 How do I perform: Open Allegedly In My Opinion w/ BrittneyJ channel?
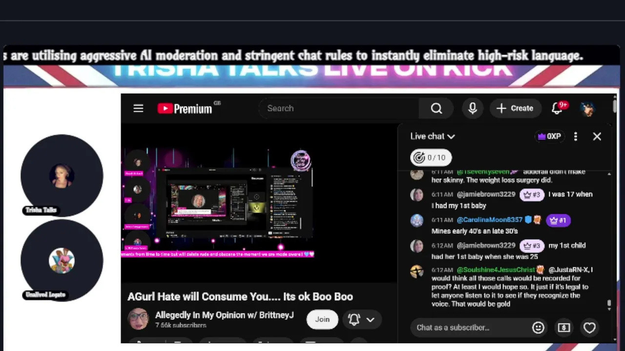pos(225,315)
